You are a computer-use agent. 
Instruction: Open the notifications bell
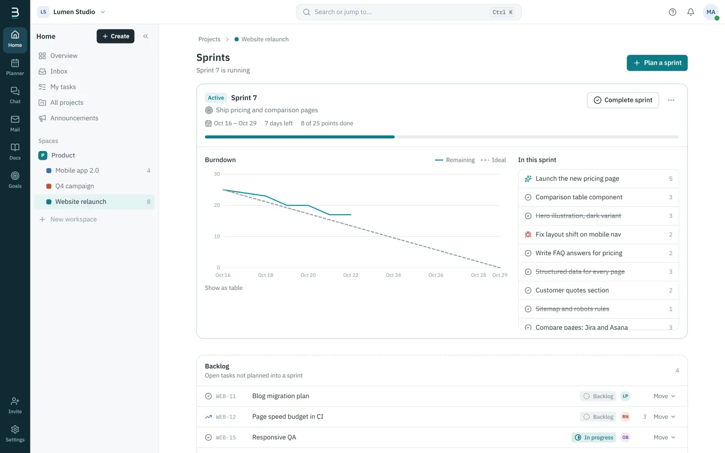point(691,12)
